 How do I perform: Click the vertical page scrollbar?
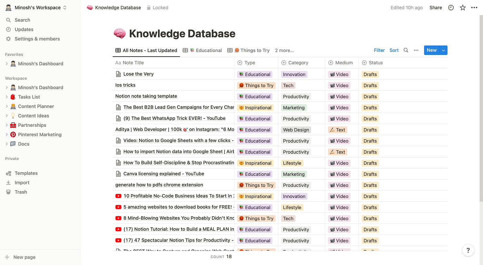(x=481, y=109)
